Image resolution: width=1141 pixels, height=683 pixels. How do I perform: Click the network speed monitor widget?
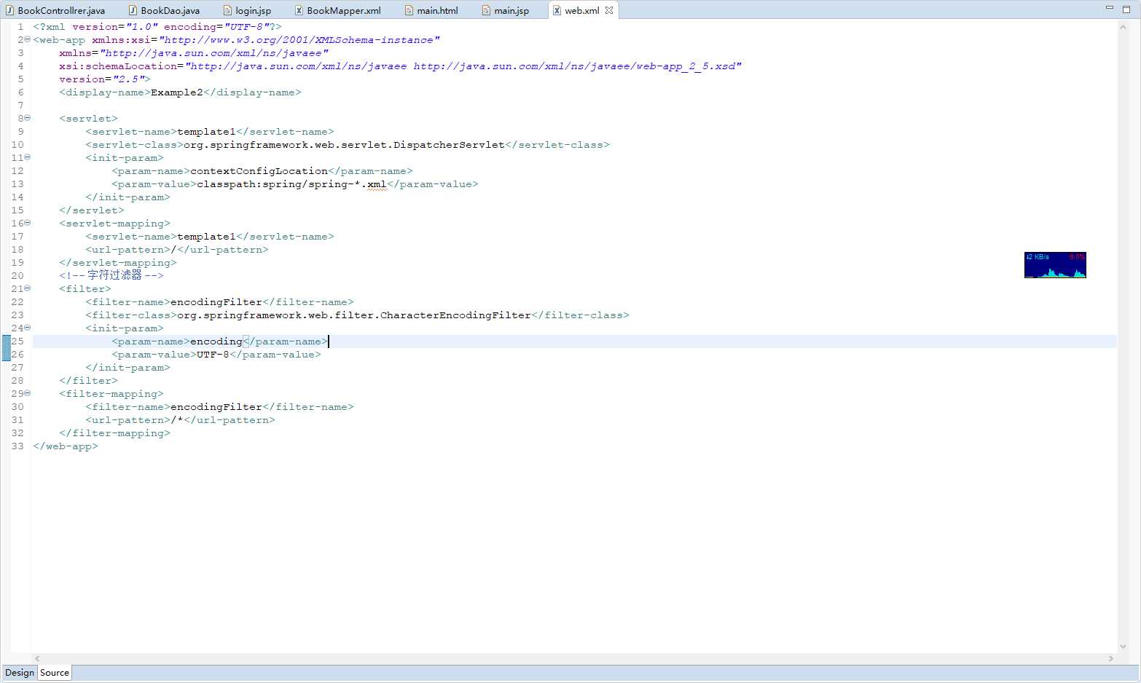1055,265
